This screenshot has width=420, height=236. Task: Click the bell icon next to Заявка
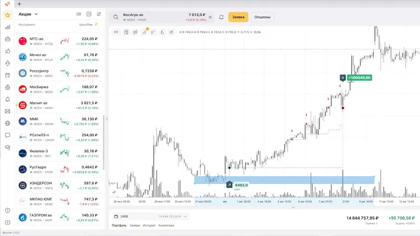coord(221,17)
